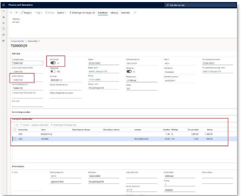Screen dimensions: 242x196
Task: Expand the Avräkningsposter section
Action: click(x=21, y=112)
